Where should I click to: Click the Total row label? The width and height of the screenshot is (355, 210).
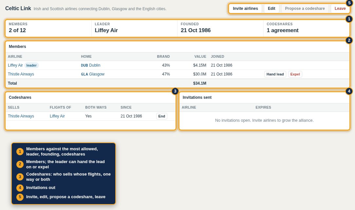(x=12, y=83)
